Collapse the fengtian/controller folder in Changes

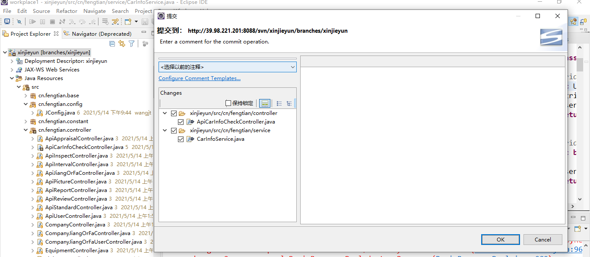click(x=165, y=113)
